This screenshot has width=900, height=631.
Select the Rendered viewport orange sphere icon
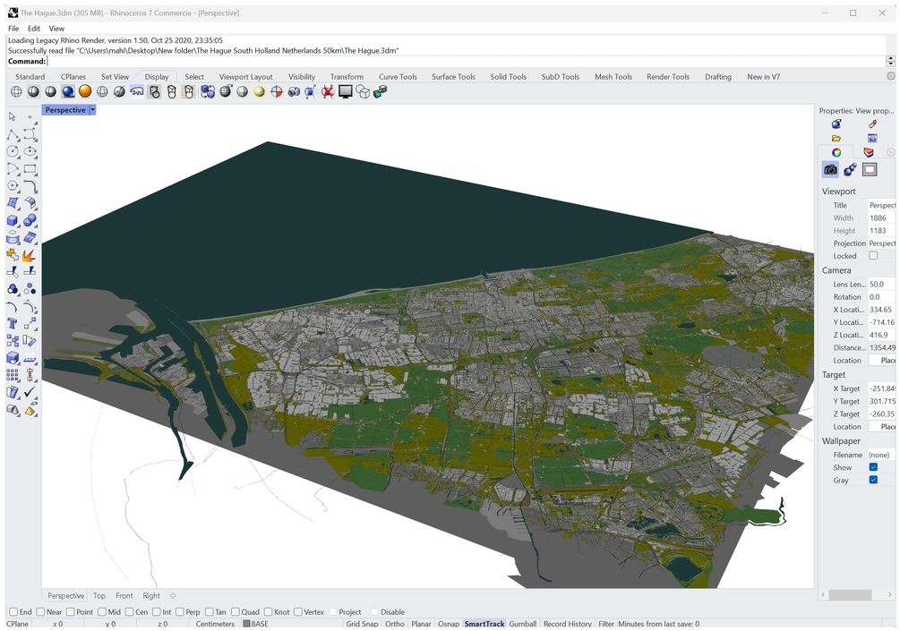pyautogui.click(x=85, y=91)
